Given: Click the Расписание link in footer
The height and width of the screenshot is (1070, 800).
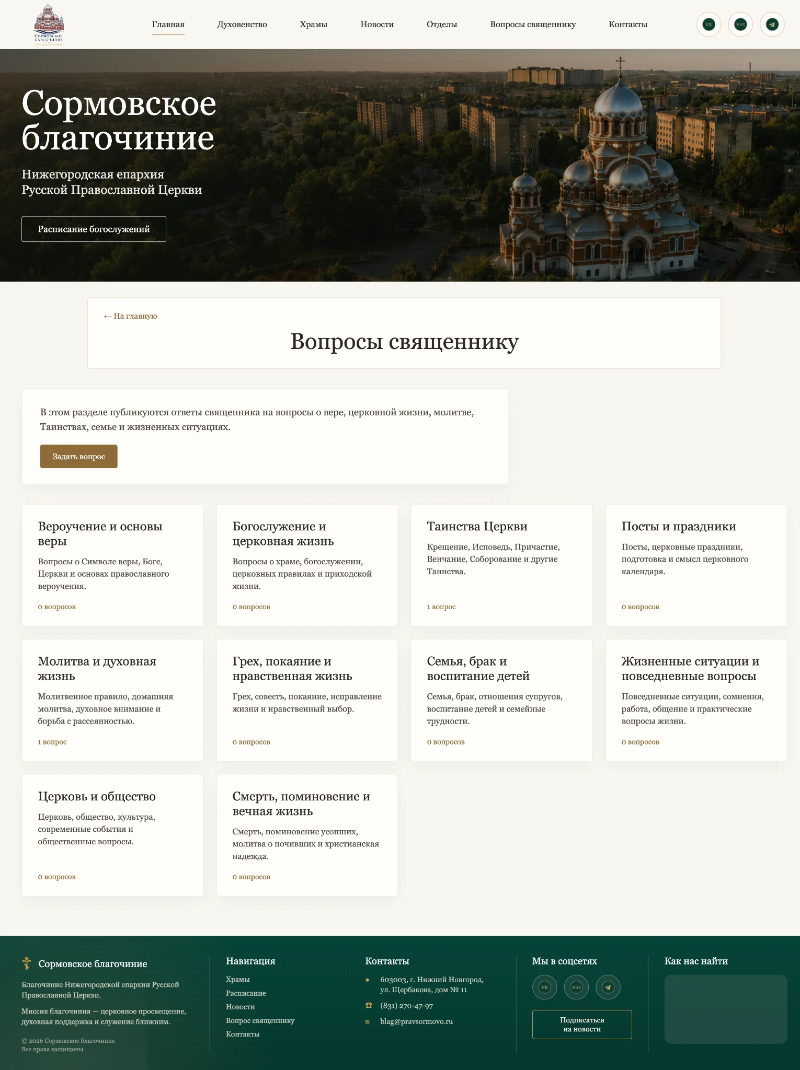Looking at the screenshot, I should pos(246,993).
